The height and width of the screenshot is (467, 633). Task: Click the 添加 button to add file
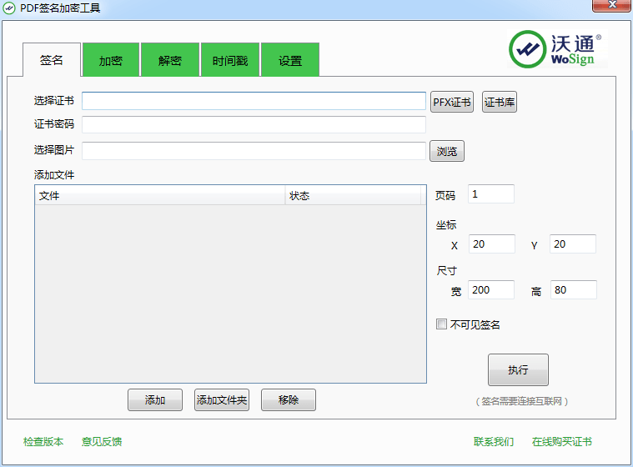pos(155,400)
